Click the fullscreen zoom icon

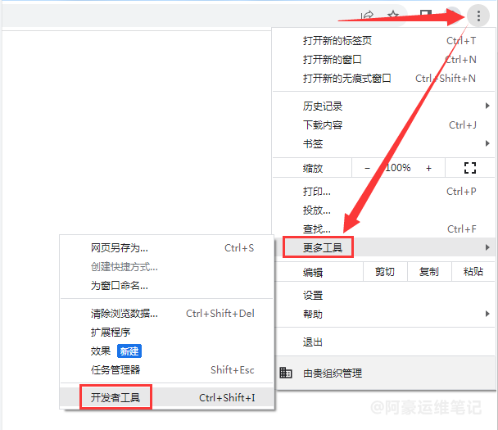[x=469, y=168]
